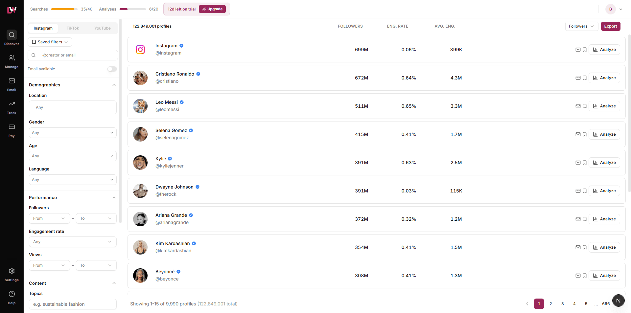
Task: Bookmark Leo Messi's profile
Action: click(585, 106)
